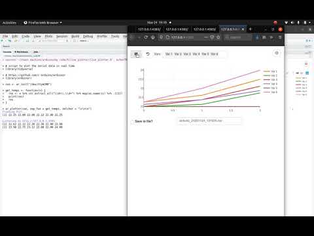Open the Edit menu in RStudio
The height and width of the screenshot is (236, 314).
(x=15, y=36)
